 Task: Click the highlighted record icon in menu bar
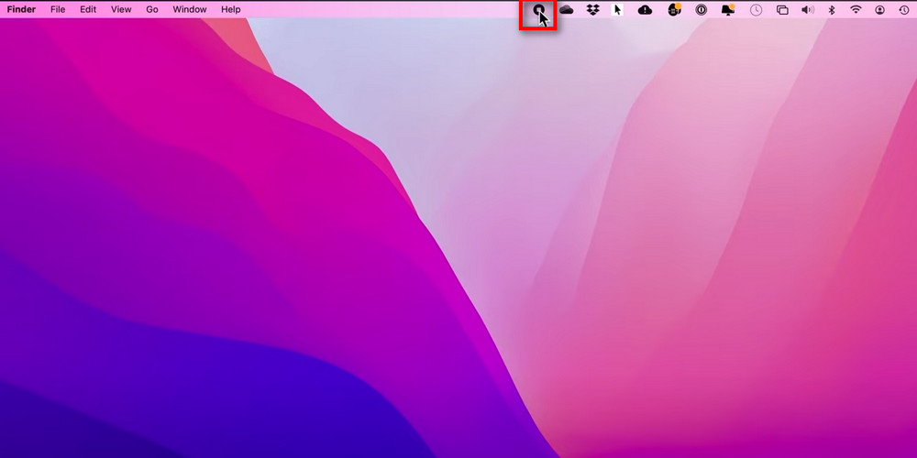[x=539, y=10]
